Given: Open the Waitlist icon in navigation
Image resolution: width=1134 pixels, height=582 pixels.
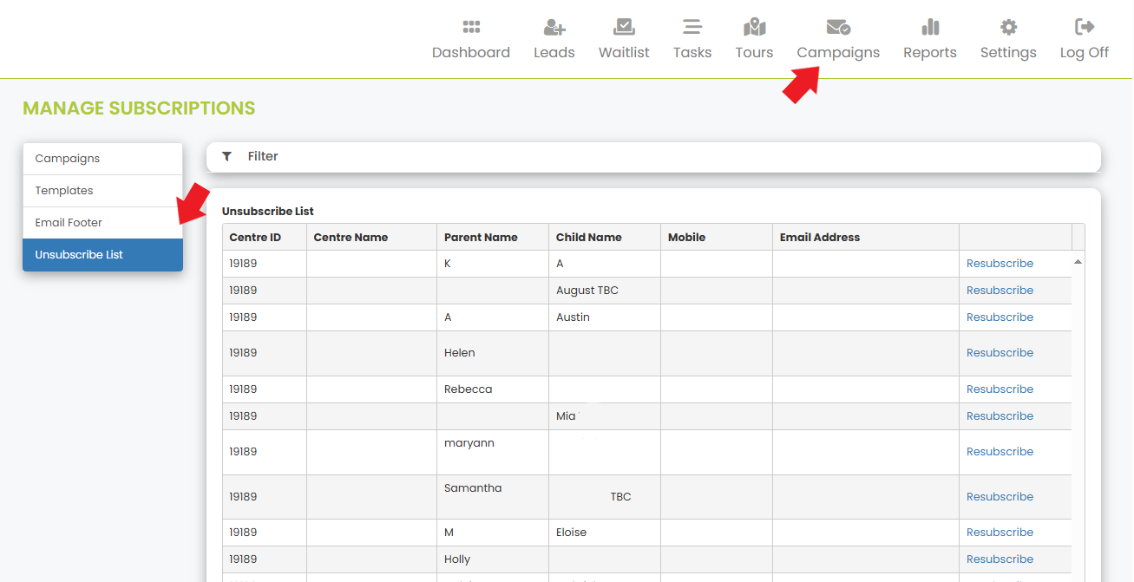Looking at the screenshot, I should pyautogui.click(x=624, y=27).
